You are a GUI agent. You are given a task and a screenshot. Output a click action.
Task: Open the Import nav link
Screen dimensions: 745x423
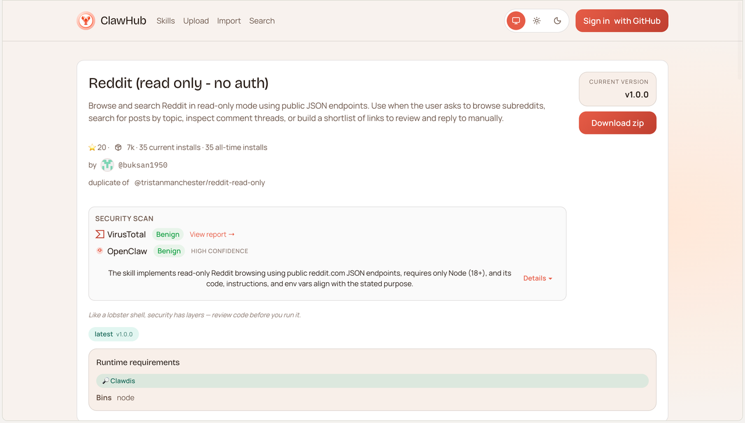[x=229, y=21]
